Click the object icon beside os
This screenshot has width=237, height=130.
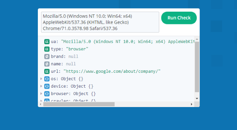[x=47, y=79]
